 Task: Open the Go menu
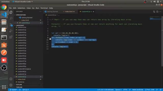click(x=33, y=8)
